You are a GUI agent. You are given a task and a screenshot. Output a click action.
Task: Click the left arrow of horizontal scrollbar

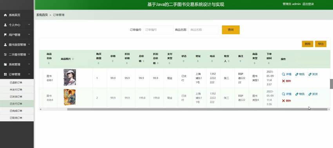(41, 109)
